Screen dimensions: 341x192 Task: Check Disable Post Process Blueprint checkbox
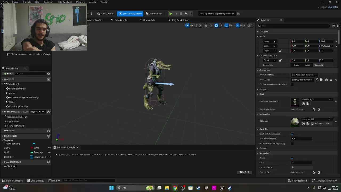click(x=292, y=85)
